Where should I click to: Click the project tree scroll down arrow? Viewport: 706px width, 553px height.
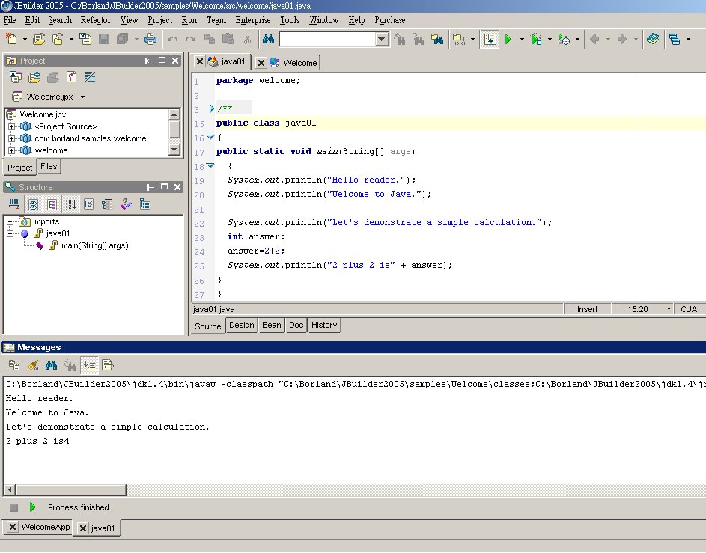coord(174,149)
